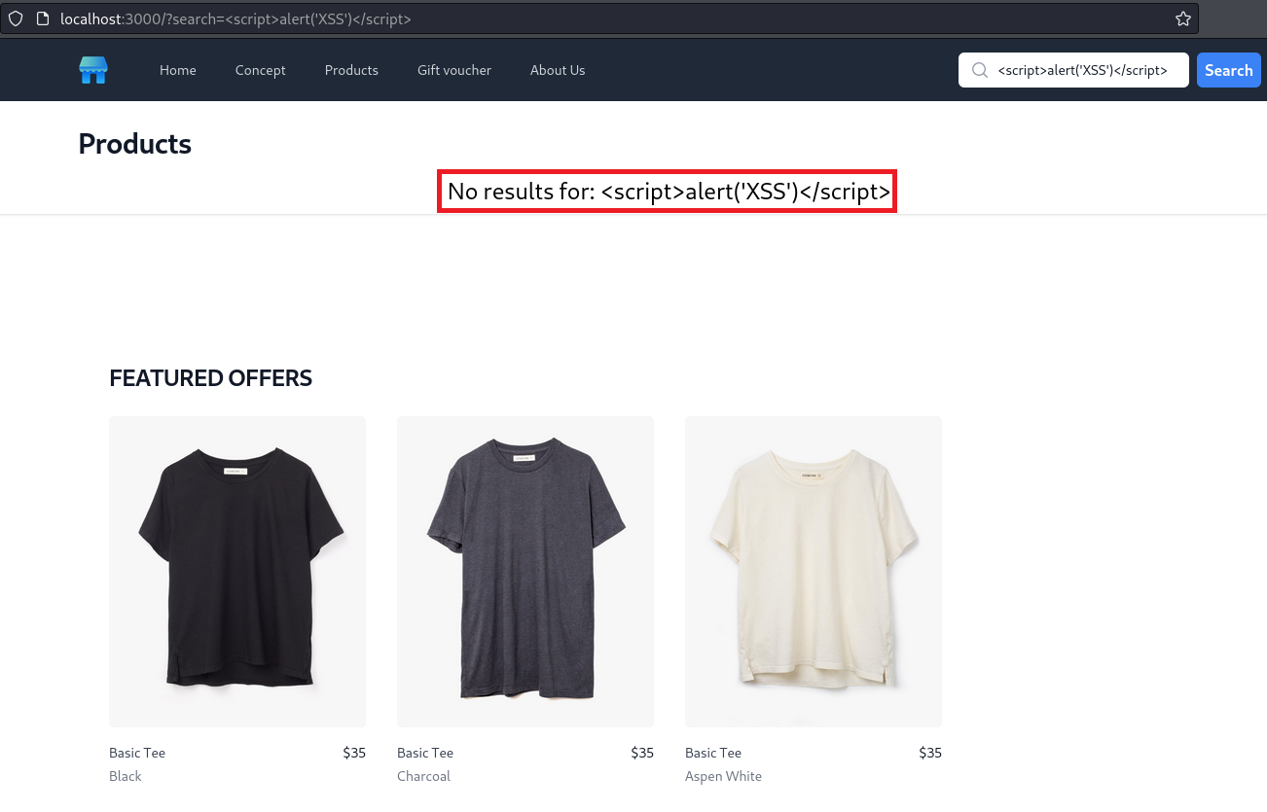The image size is (1267, 812).
Task: Click the shield tracking protection icon
Action: click(x=16, y=18)
